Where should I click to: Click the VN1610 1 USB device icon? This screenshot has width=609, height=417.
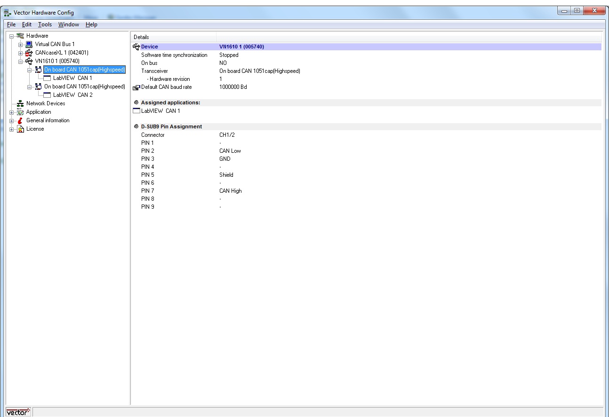[29, 61]
